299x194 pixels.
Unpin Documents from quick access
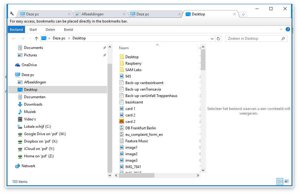(104, 48)
